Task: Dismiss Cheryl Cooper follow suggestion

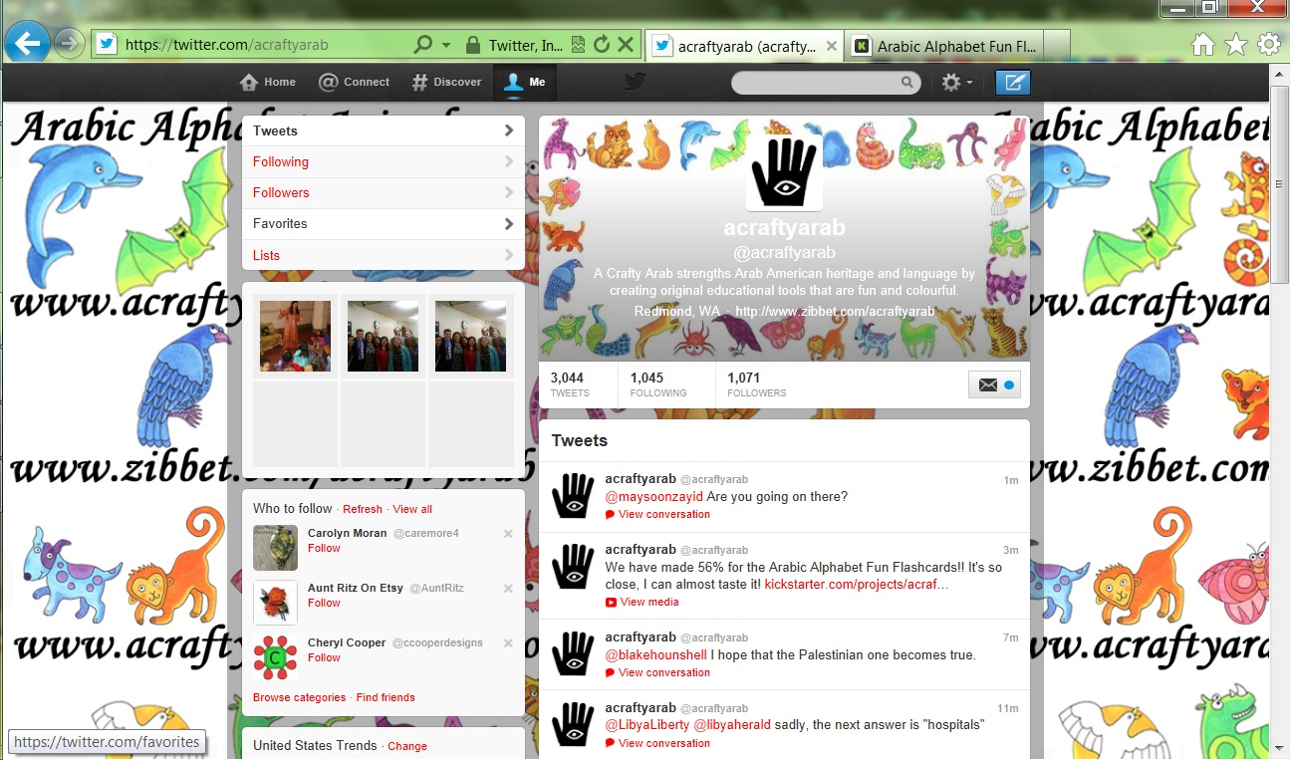Action: coord(508,643)
